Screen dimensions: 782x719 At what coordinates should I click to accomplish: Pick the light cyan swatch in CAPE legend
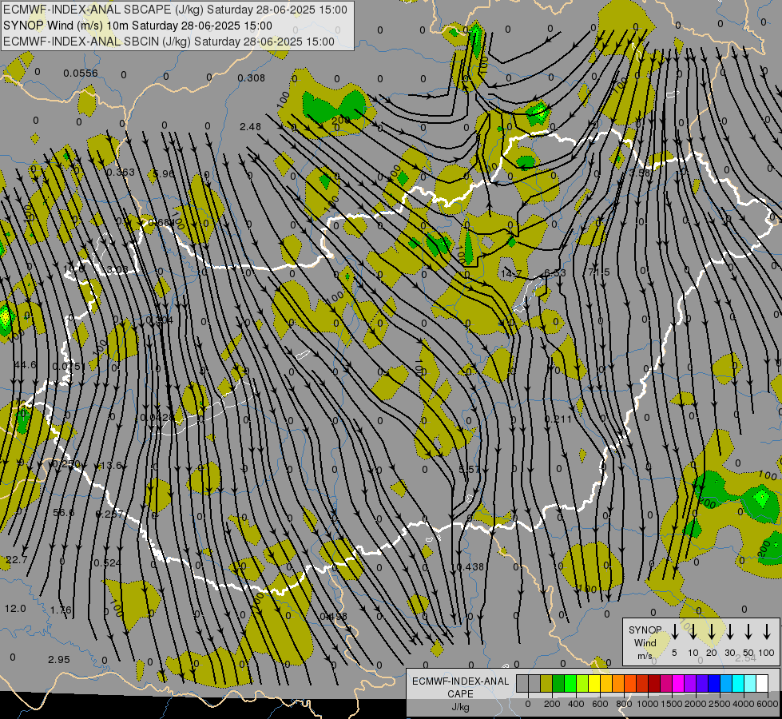pos(749,684)
